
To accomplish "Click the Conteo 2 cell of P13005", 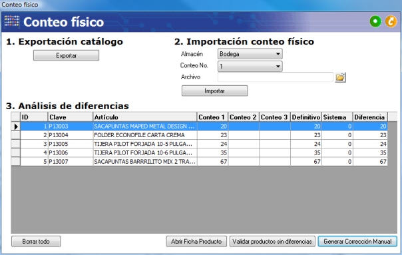I will pyautogui.click(x=244, y=144).
